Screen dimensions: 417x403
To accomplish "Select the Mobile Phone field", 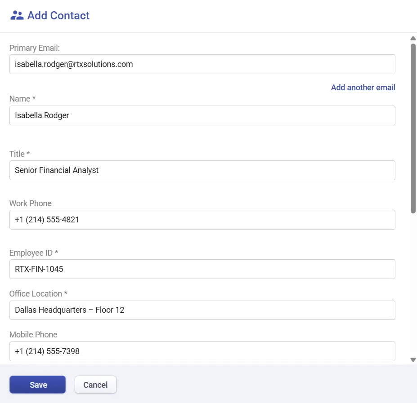I will [202, 351].
